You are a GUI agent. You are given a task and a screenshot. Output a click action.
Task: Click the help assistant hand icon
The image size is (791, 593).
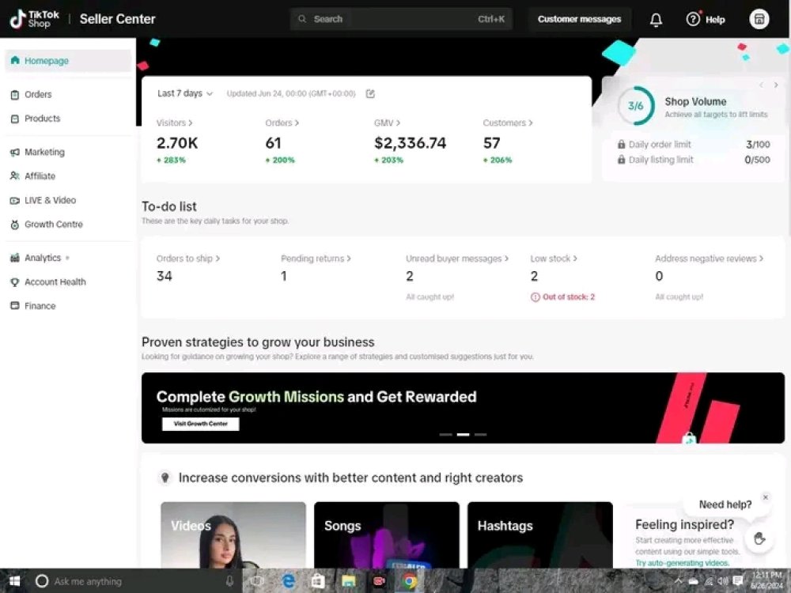tap(759, 538)
